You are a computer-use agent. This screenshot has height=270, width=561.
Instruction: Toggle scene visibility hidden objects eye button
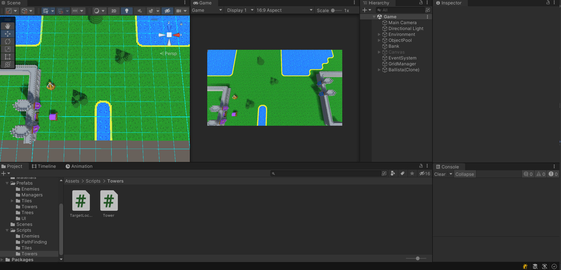167,11
